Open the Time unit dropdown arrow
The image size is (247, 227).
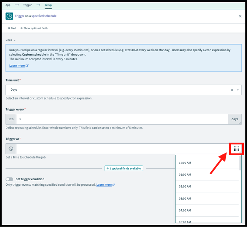238,90
